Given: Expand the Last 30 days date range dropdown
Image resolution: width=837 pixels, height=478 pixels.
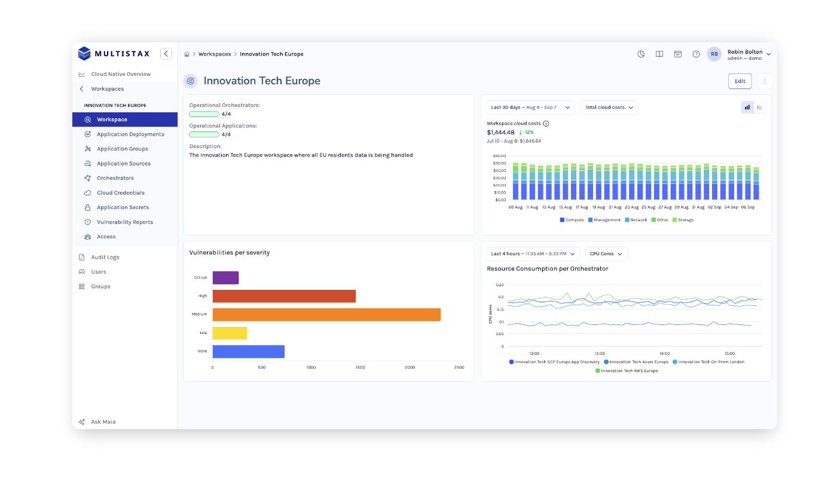Looking at the screenshot, I should [531, 108].
